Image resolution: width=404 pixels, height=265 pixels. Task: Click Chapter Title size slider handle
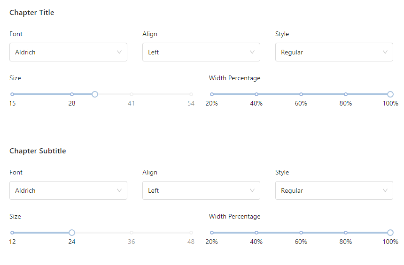point(95,94)
